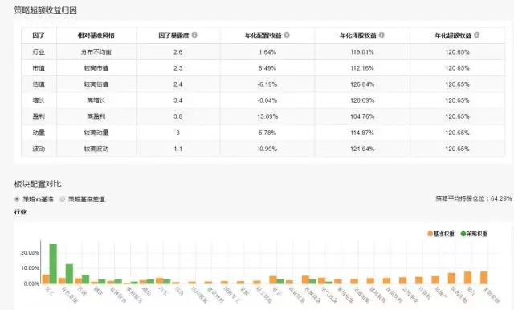Toggle the green 策略权重 legend marker
The width and height of the screenshot is (514, 310).
pos(463,234)
